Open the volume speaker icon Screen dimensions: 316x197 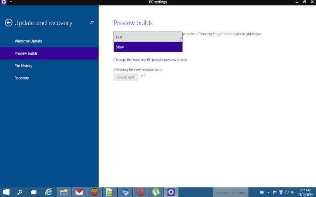point(292,192)
